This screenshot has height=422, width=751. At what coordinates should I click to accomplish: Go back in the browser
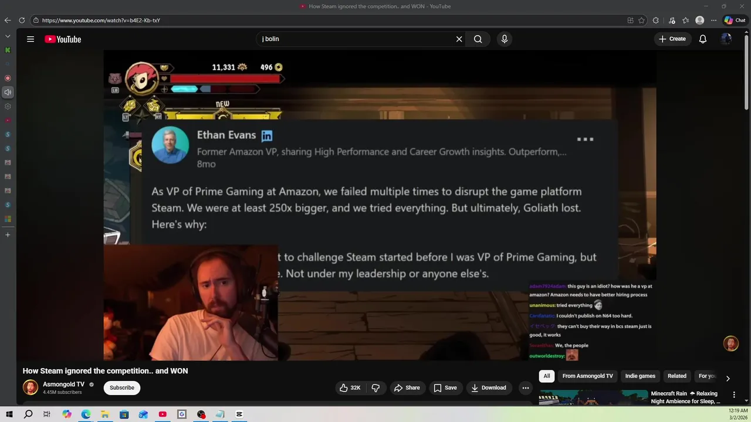[x=8, y=21]
